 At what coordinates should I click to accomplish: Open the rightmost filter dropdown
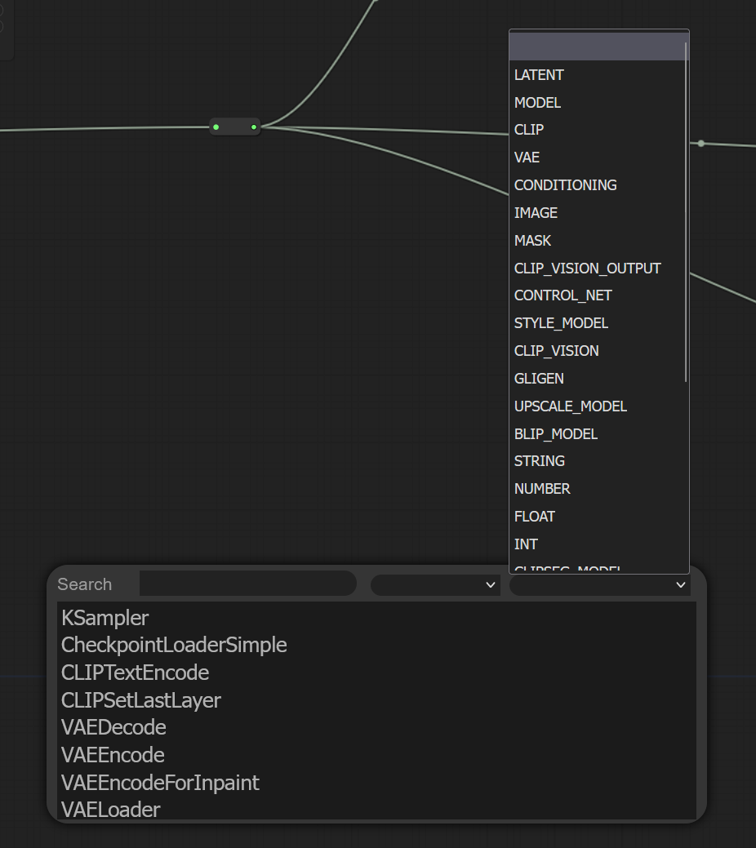tap(599, 585)
